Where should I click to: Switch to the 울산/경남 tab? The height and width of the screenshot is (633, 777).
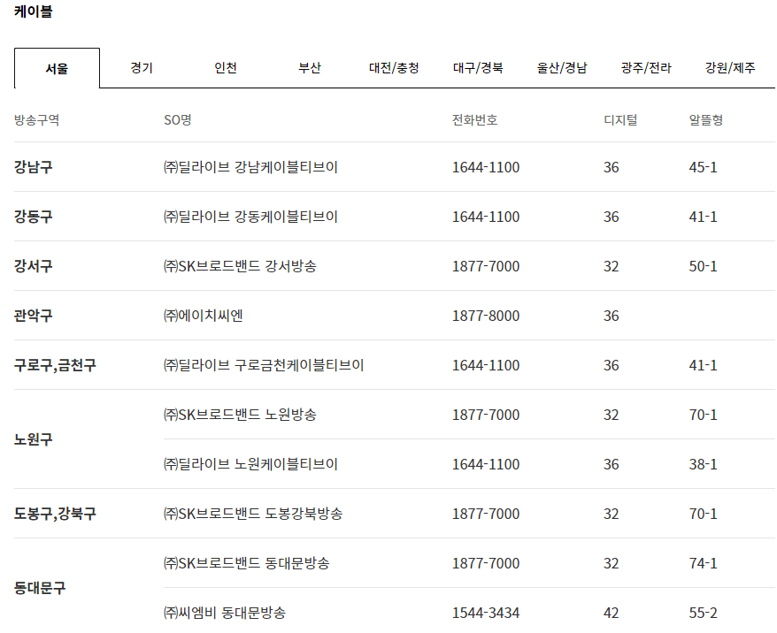tap(562, 68)
